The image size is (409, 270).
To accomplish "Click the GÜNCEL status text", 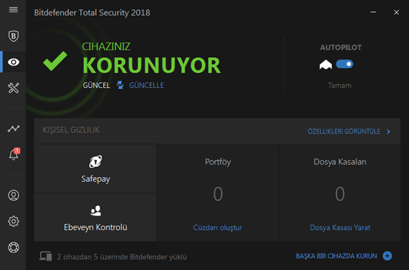I will pyautogui.click(x=96, y=85).
